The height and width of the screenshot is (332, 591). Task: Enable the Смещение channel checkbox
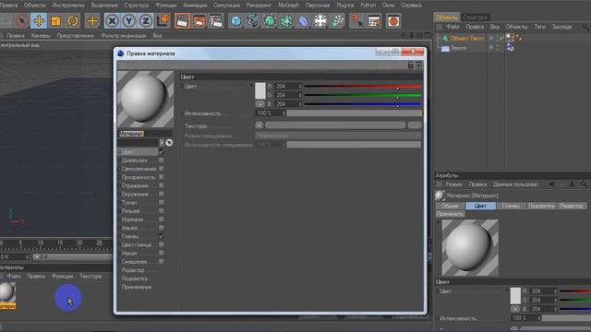[x=162, y=261]
